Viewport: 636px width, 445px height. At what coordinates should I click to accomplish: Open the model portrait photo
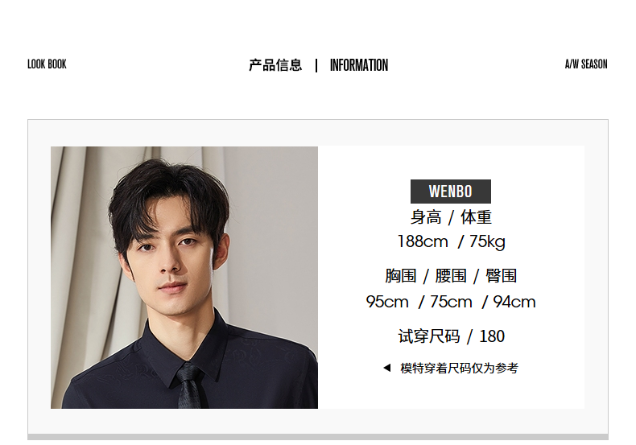click(184, 277)
